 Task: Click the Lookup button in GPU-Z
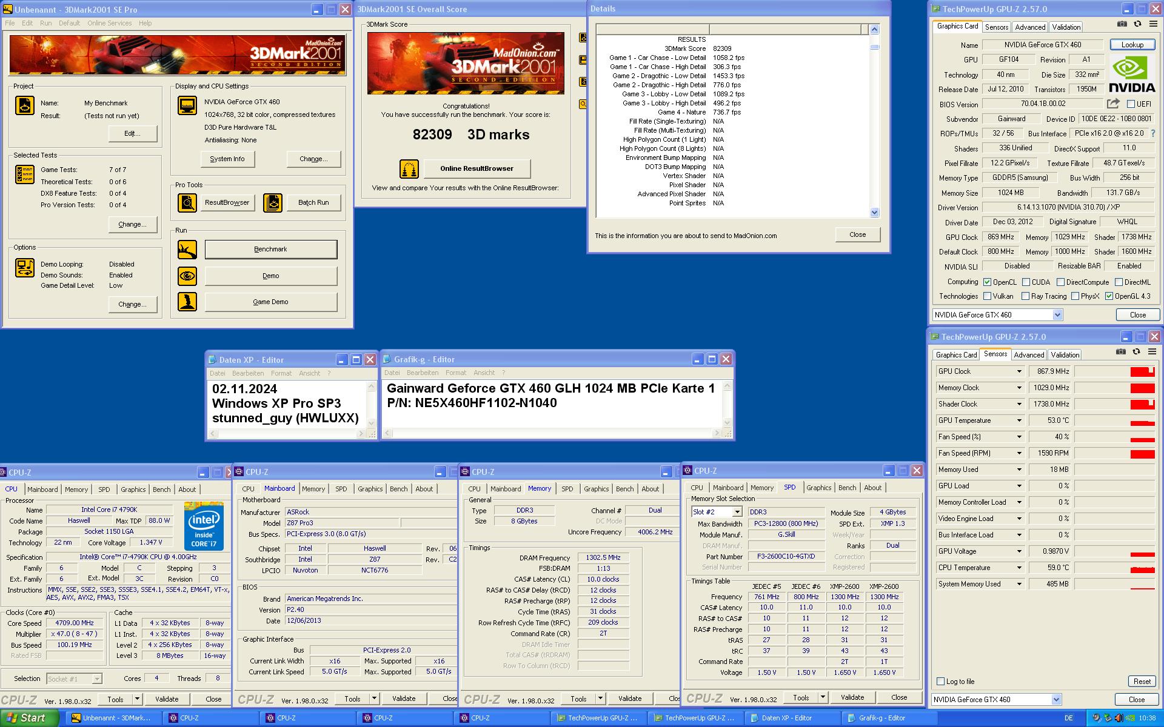click(1132, 45)
